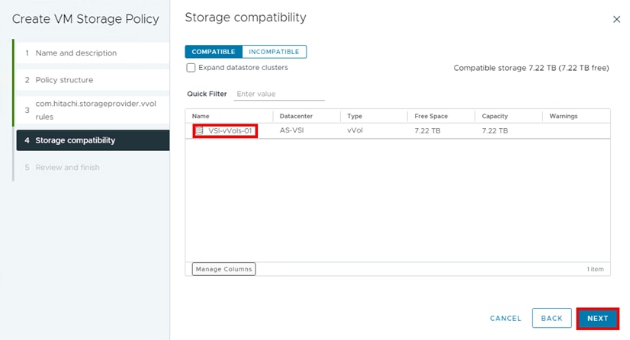Sort by the Name column header
The width and height of the screenshot is (630, 340).
(x=201, y=116)
